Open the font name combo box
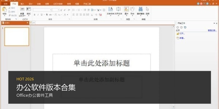219x109 pixels. [42, 10]
